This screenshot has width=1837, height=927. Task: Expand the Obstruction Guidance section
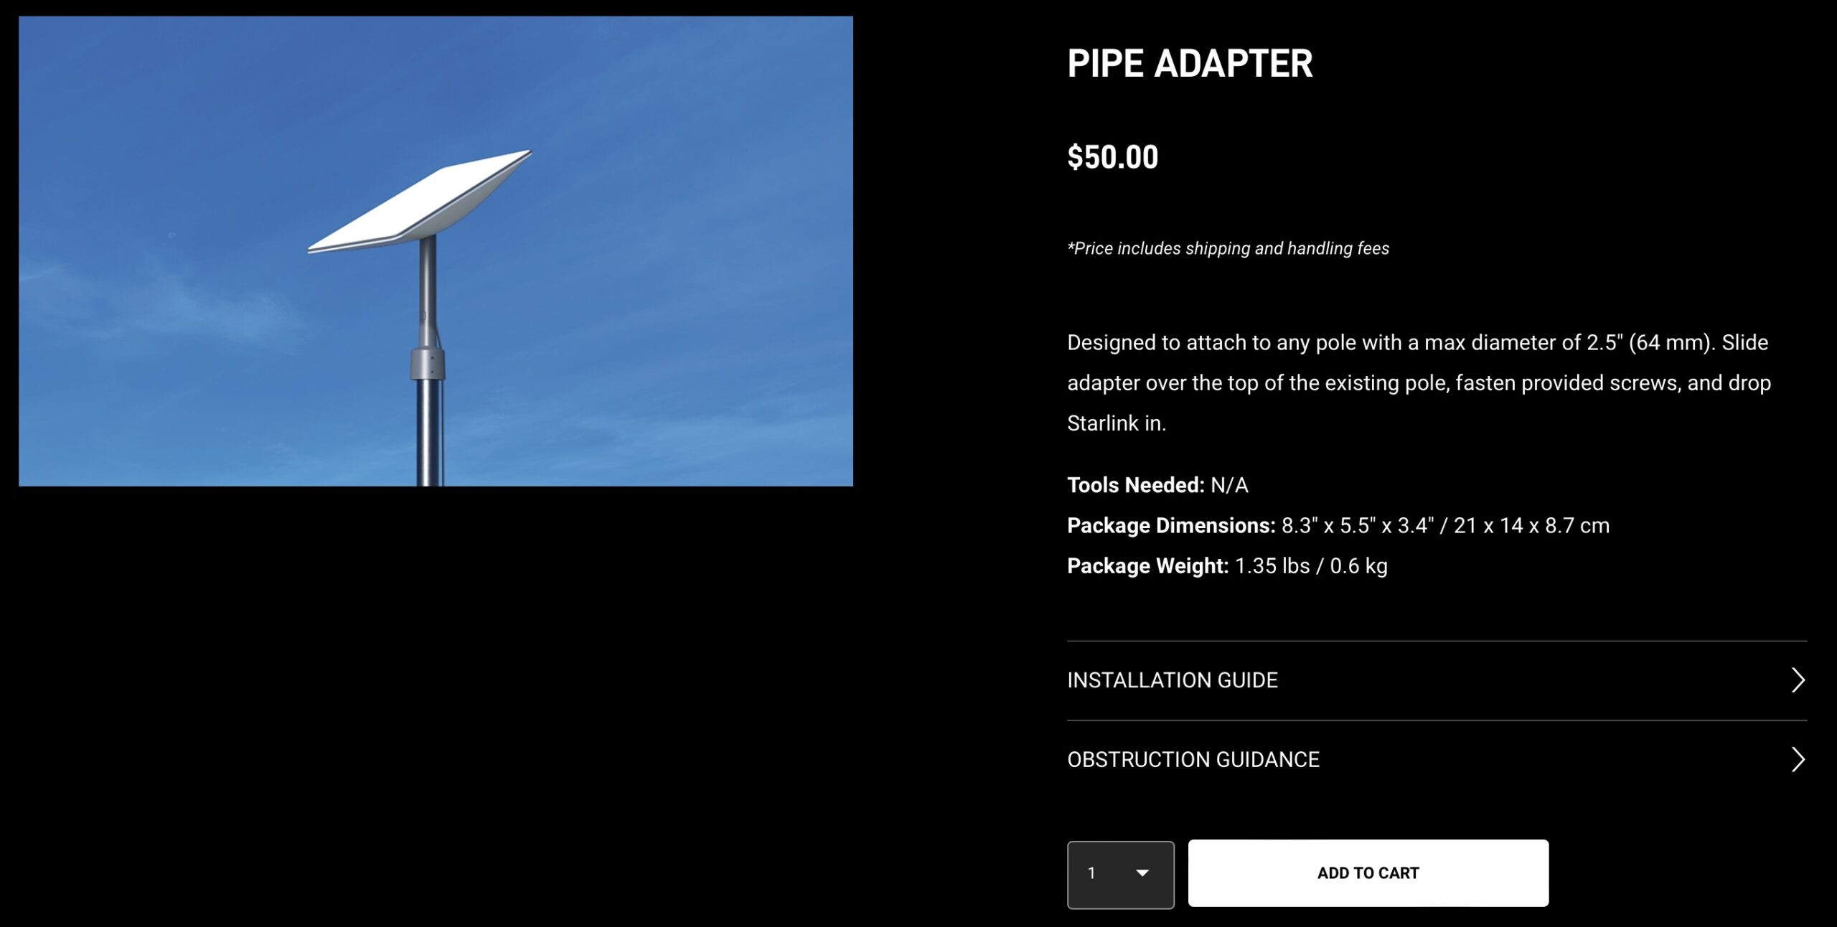(1193, 759)
